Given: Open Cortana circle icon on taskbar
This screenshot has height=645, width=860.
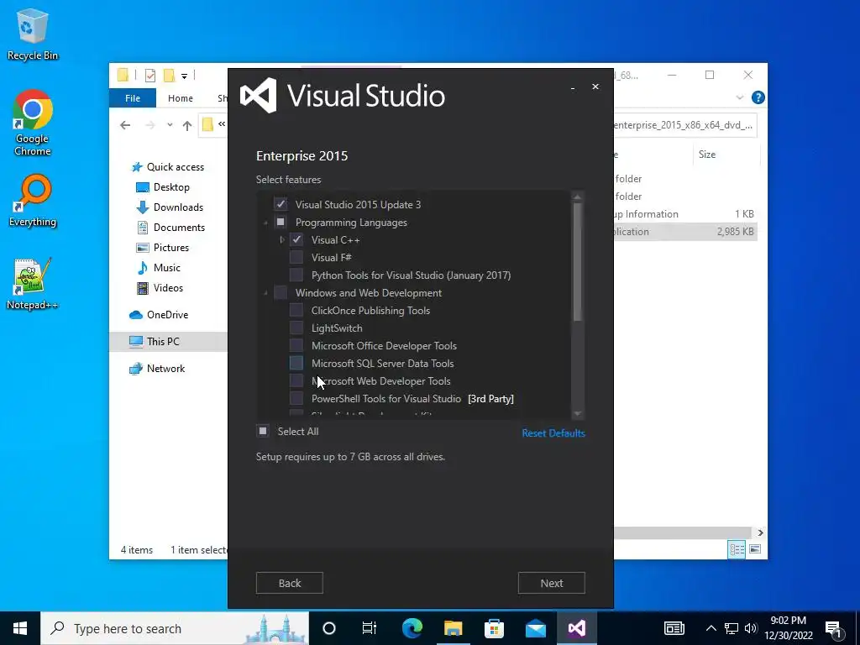Looking at the screenshot, I should (328, 628).
